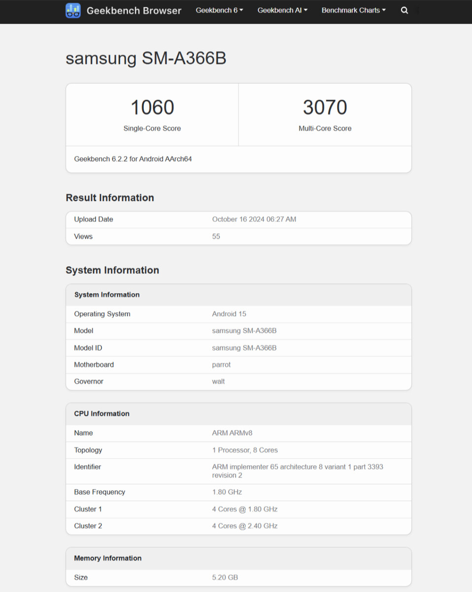Click the 'Memory Information' table header

(x=108, y=558)
